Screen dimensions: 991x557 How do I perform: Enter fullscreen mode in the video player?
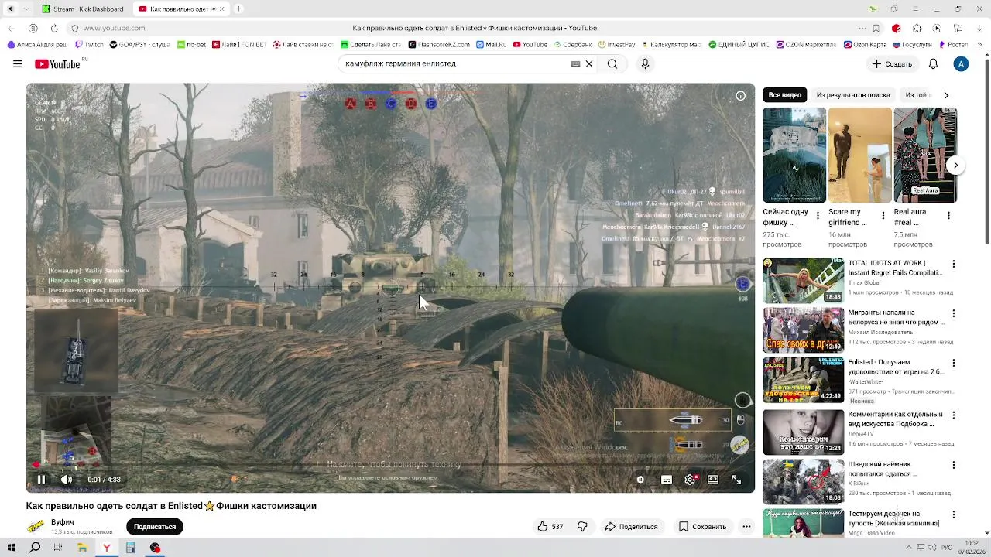(737, 480)
